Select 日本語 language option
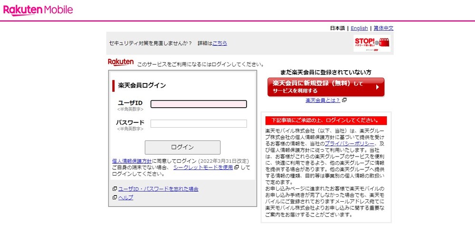 coord(337,28)
